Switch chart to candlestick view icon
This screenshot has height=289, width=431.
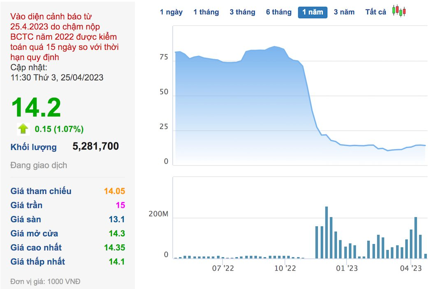click(399, 11)
